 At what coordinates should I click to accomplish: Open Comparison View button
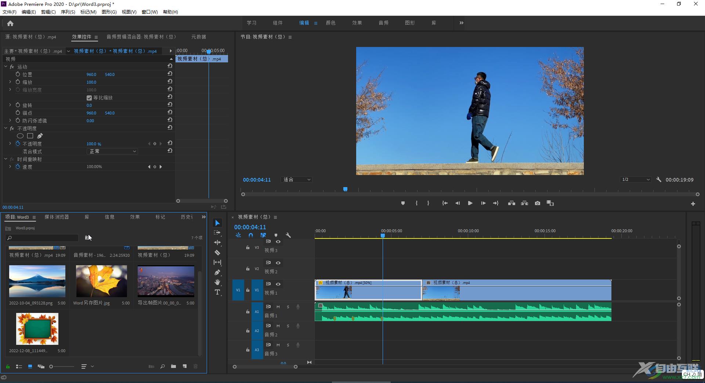tap(550, 203)
